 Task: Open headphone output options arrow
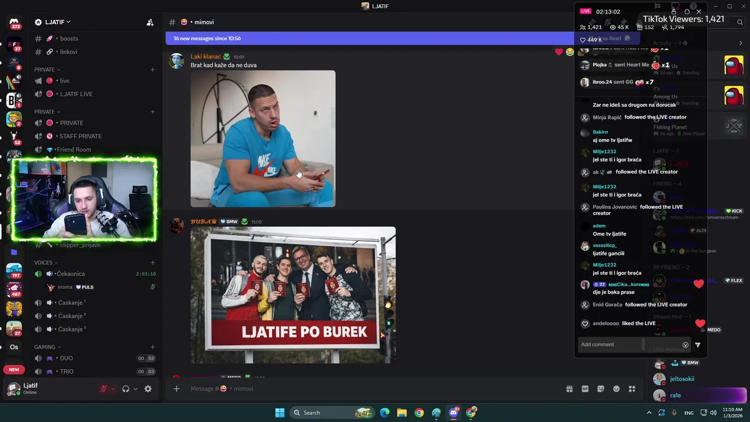pyautogui.click(x=135, y=389)
